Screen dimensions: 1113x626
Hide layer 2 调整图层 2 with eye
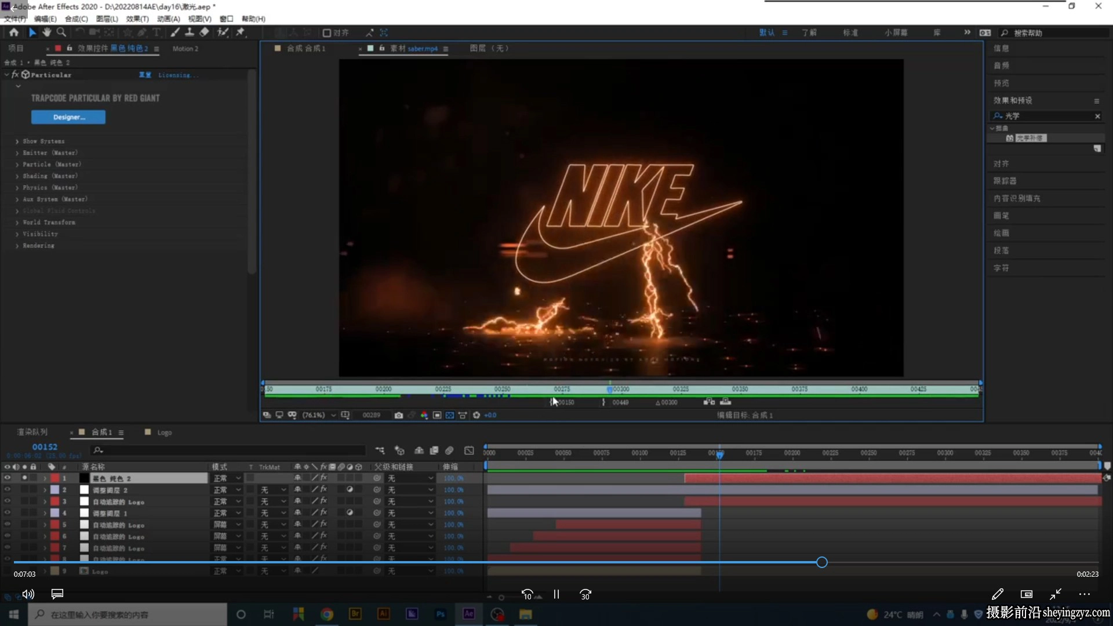(7, 490)
